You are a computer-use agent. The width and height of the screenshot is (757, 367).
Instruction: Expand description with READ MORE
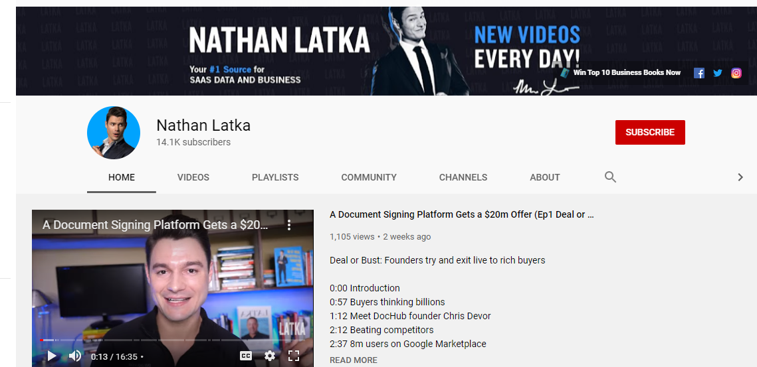354,360
